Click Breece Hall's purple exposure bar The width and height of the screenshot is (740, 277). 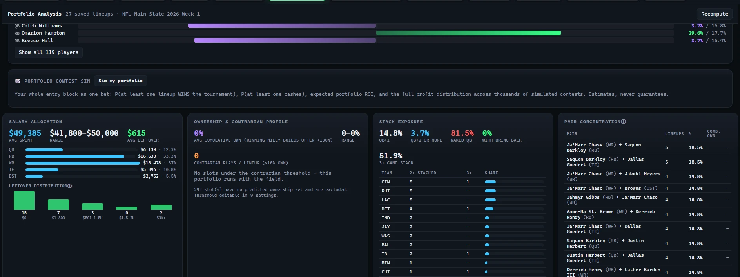click(x=285, y=40)
